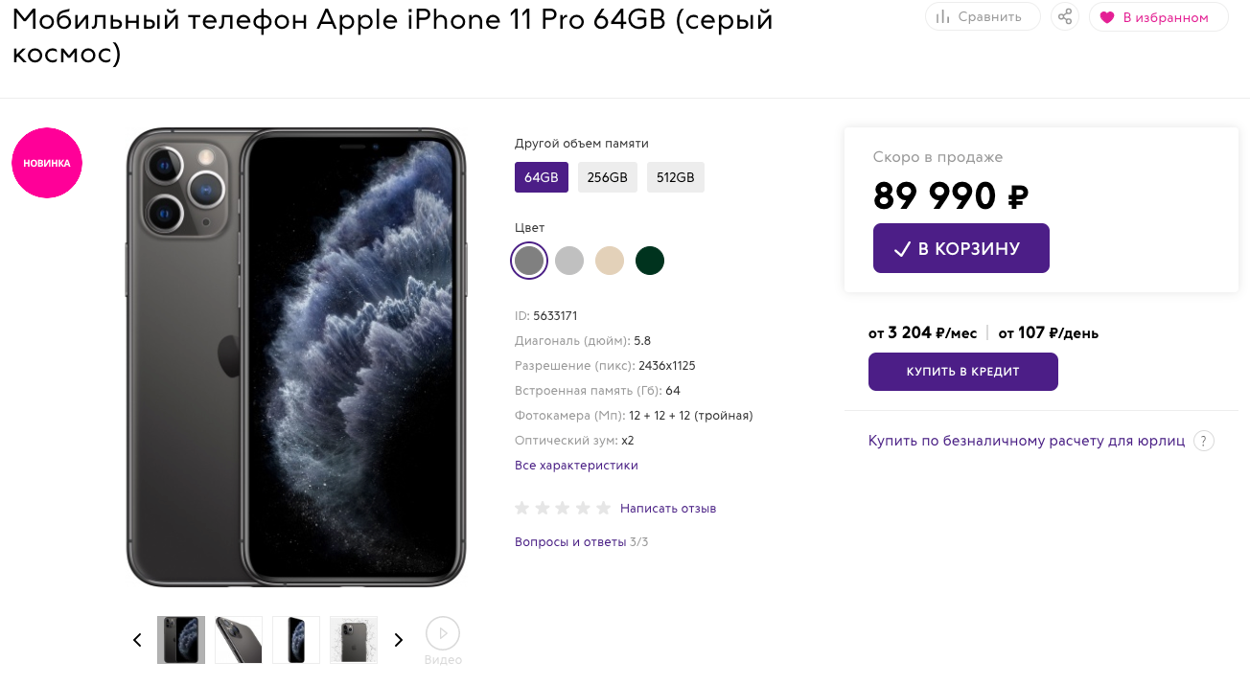Open the second product thumbnail image
Image resolution: width=1250 pixels, height=685 pixels.
coord(239,640)
